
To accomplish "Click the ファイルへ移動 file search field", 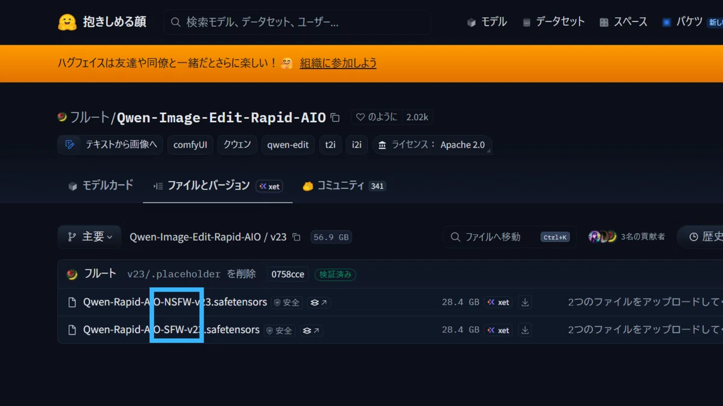I will click(510, 237).
